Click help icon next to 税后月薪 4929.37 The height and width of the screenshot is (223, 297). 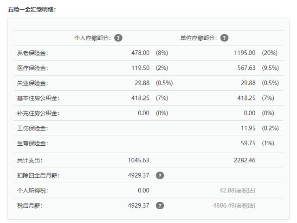[160, 205]
